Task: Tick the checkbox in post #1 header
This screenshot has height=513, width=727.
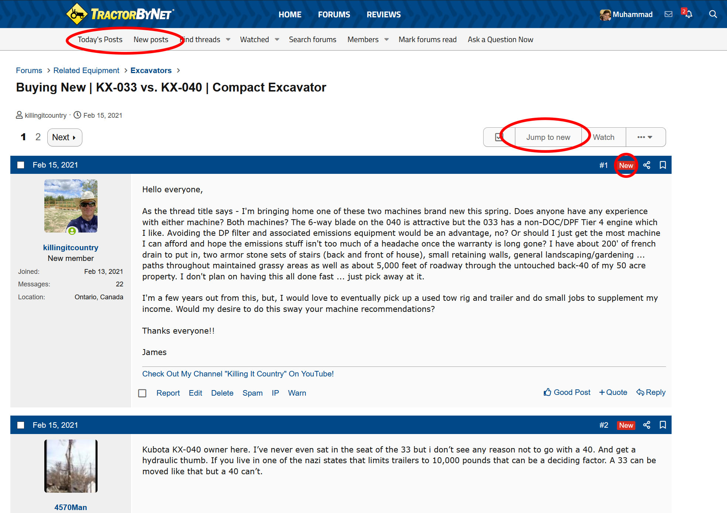Action: pyautogui.click(x=21, y=165)
